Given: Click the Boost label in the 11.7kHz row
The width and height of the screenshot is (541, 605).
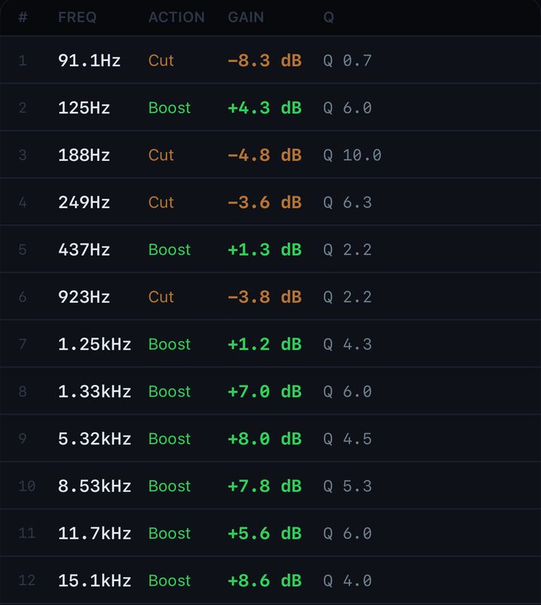Looking at the screenshot, I should click(x=169, y=534).
